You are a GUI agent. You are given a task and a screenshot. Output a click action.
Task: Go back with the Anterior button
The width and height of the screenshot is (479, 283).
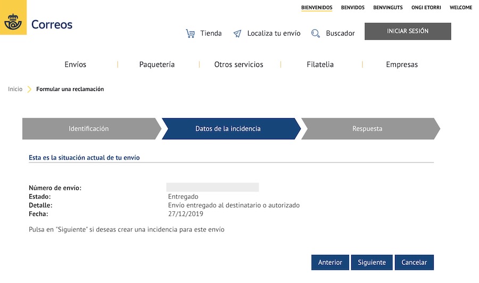tap(330, 262)
